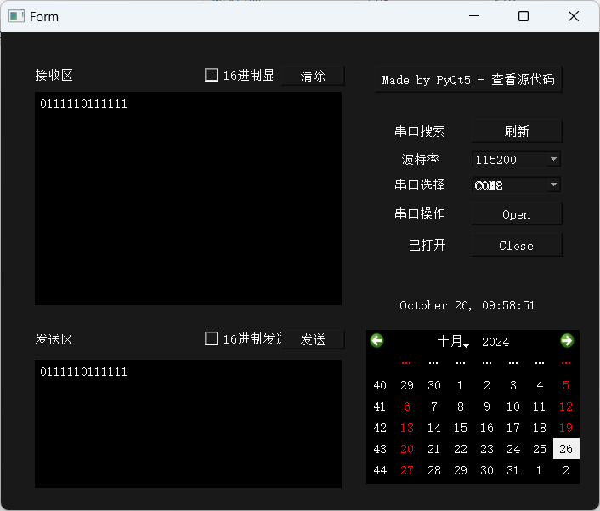Screen dimensions: 600x511
Task: Click the Close serial port button
Action: pyautogui.click(x=517, y=246)
